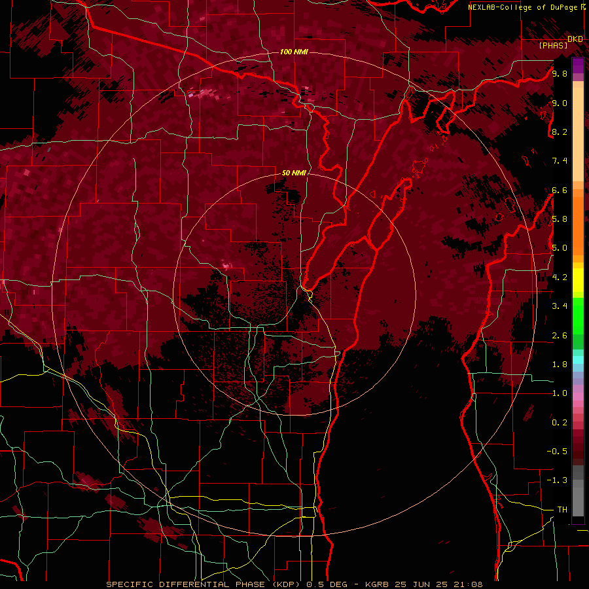The image size is (589, 589).
Task: Click the 0.2 scale label
Action: click(x=560, y=423)
